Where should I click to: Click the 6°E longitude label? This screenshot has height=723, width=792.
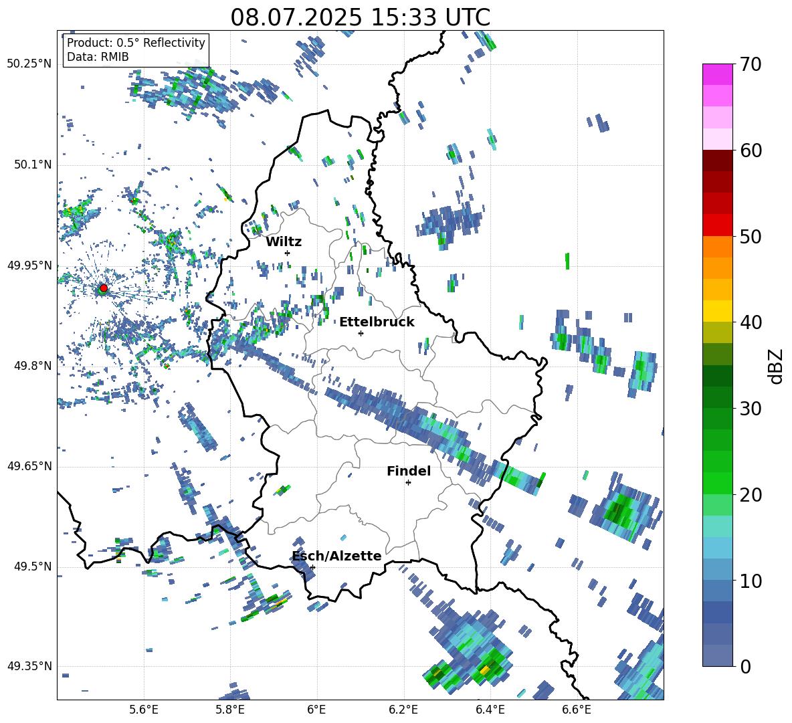point(316,710)
